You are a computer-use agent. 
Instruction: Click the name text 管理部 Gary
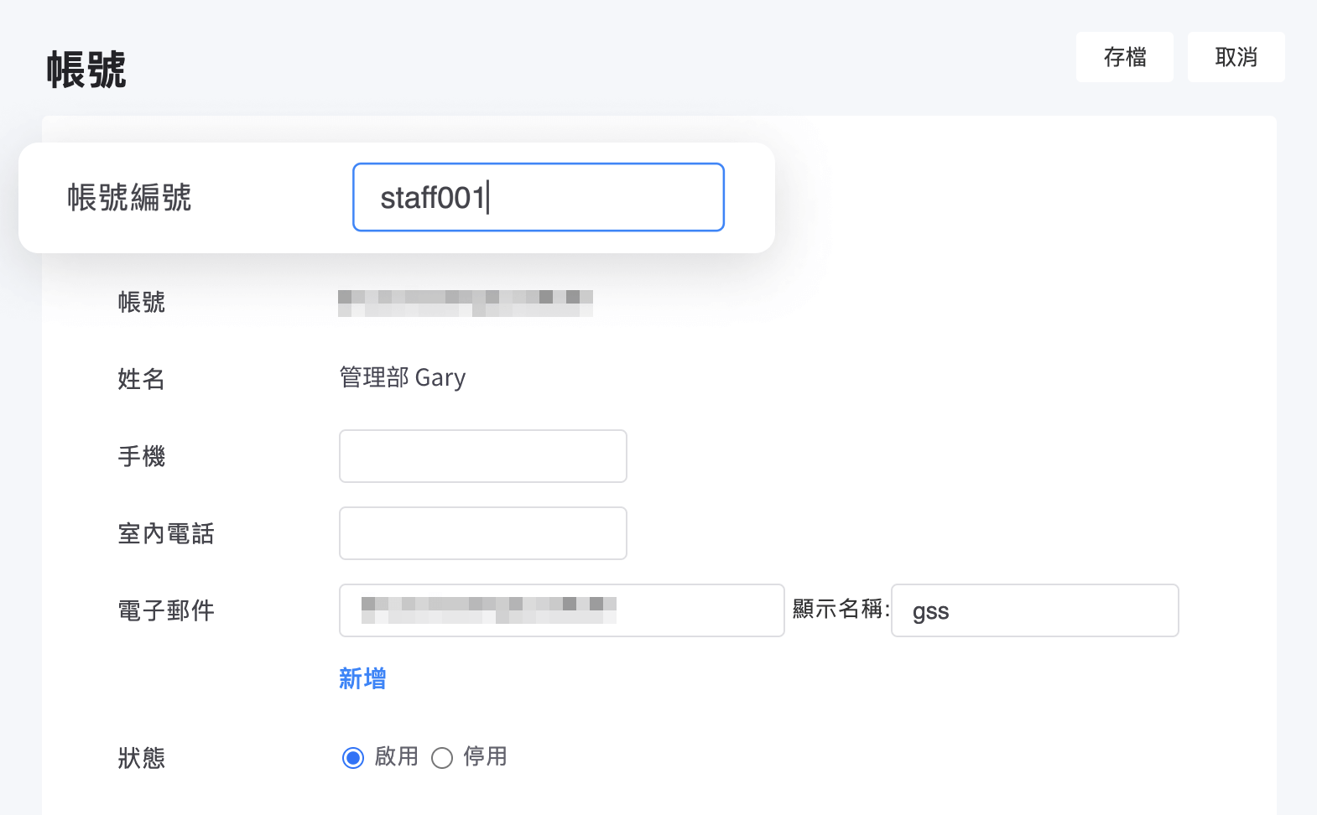coord(403,377)
